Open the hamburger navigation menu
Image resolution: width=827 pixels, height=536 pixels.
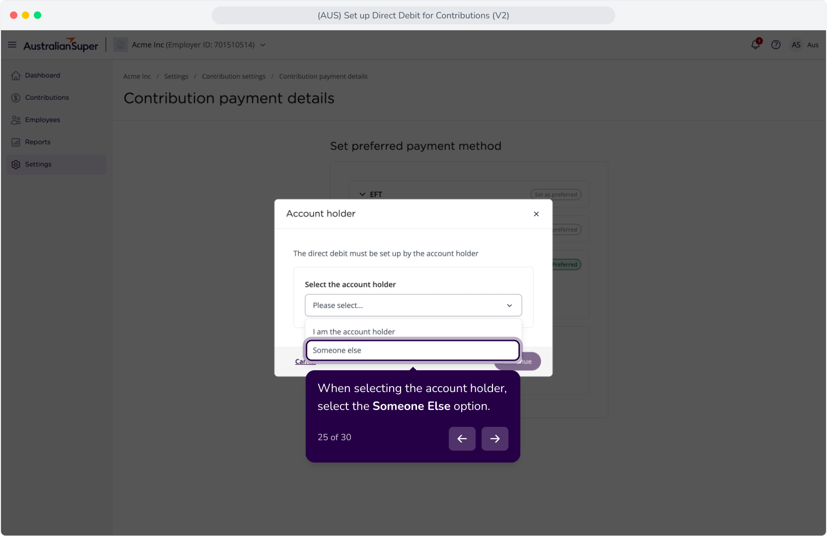click(x=12, y=45)
